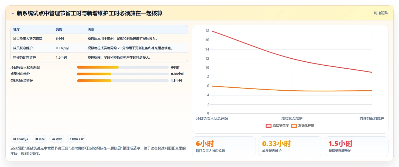Image resolution: width=399 pixels, height=167 pixels.
Task: Open the yellow 0.33小时 data card
Action: click(290, 146)
